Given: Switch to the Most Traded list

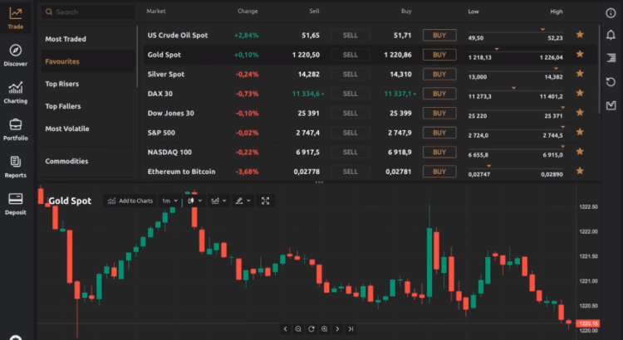Looking at the screenshot, I should [66, 39].
